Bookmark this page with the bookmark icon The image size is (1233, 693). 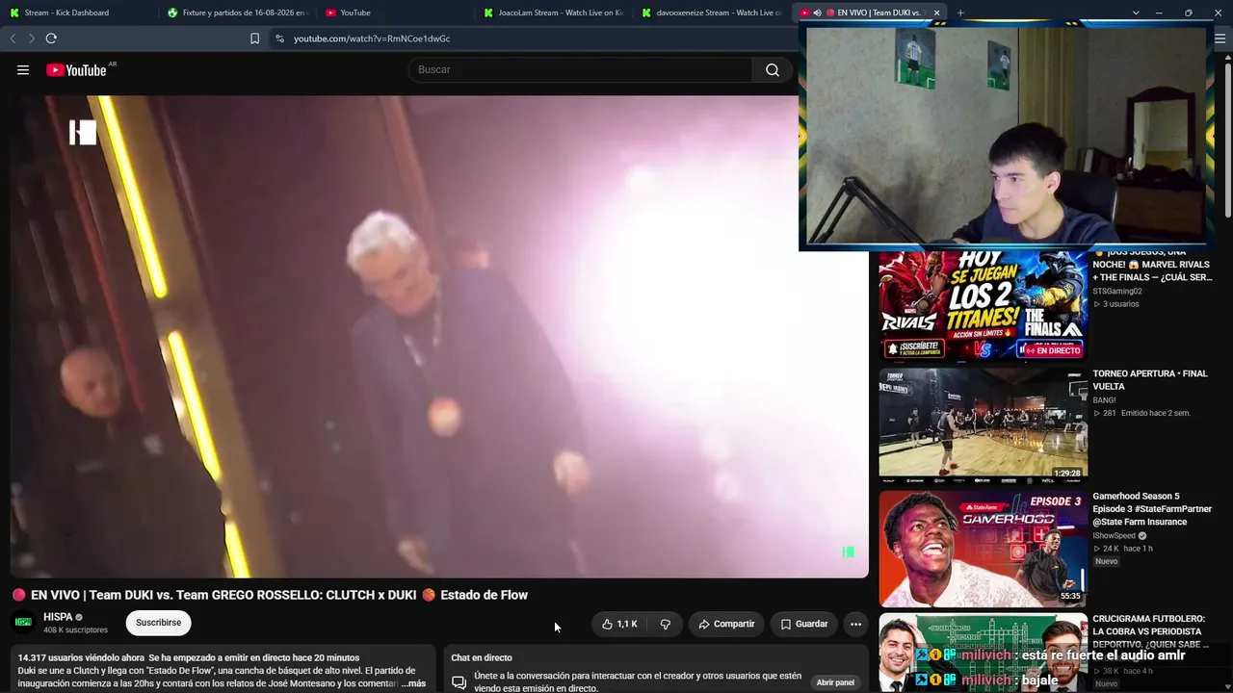pyautogui.click(x=254, y=38)
